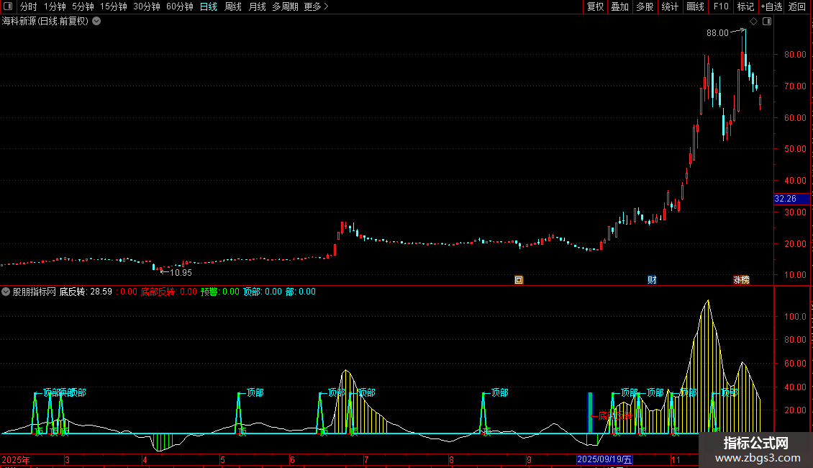Viewport: 813px width, 468px height.
Task: Expand the 更多 periods menu
Action: (x=316, y=6)
